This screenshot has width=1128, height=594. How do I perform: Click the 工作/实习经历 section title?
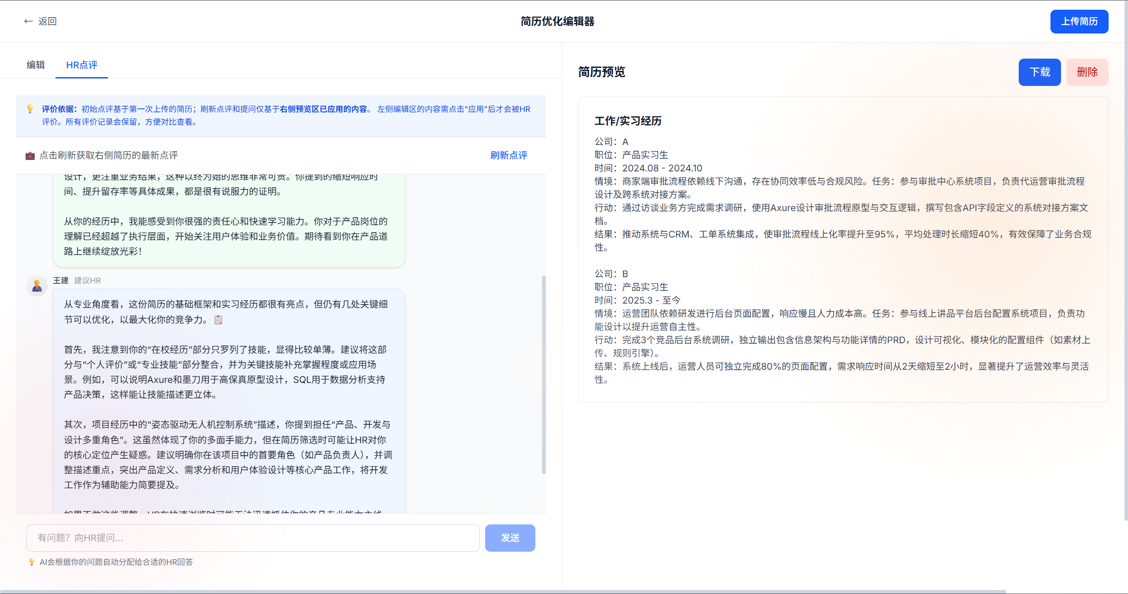pos(628,121)
